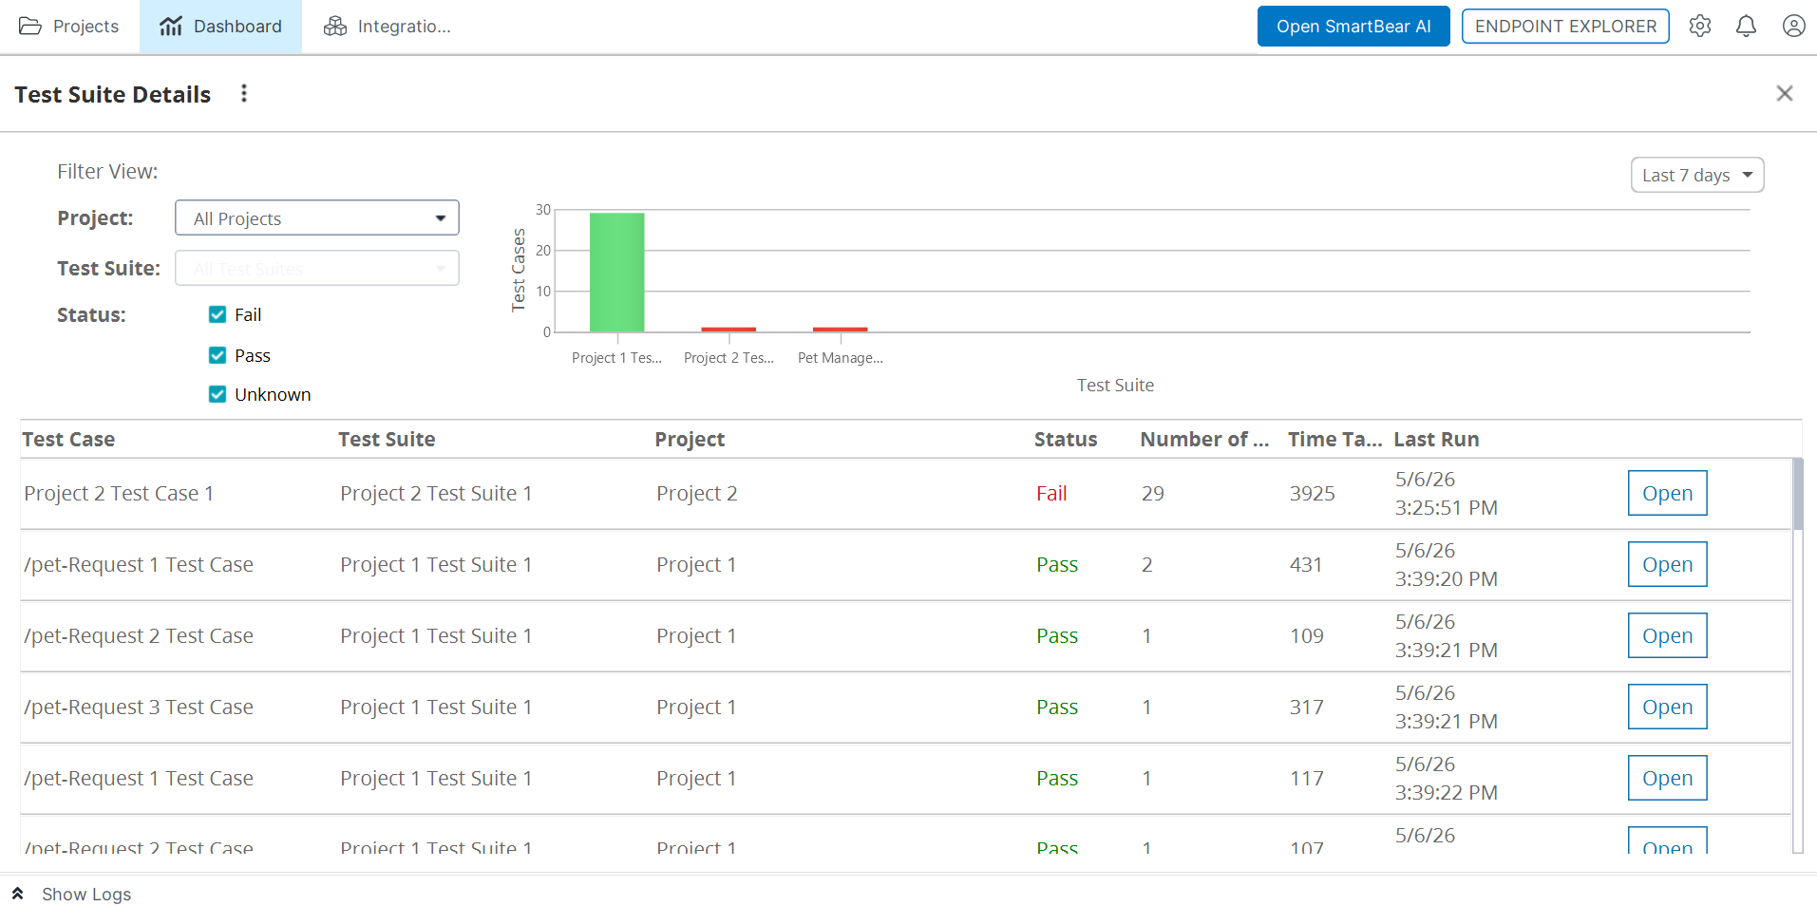
Task: Sort by the Number of... column header
Action: point(1204,439)
